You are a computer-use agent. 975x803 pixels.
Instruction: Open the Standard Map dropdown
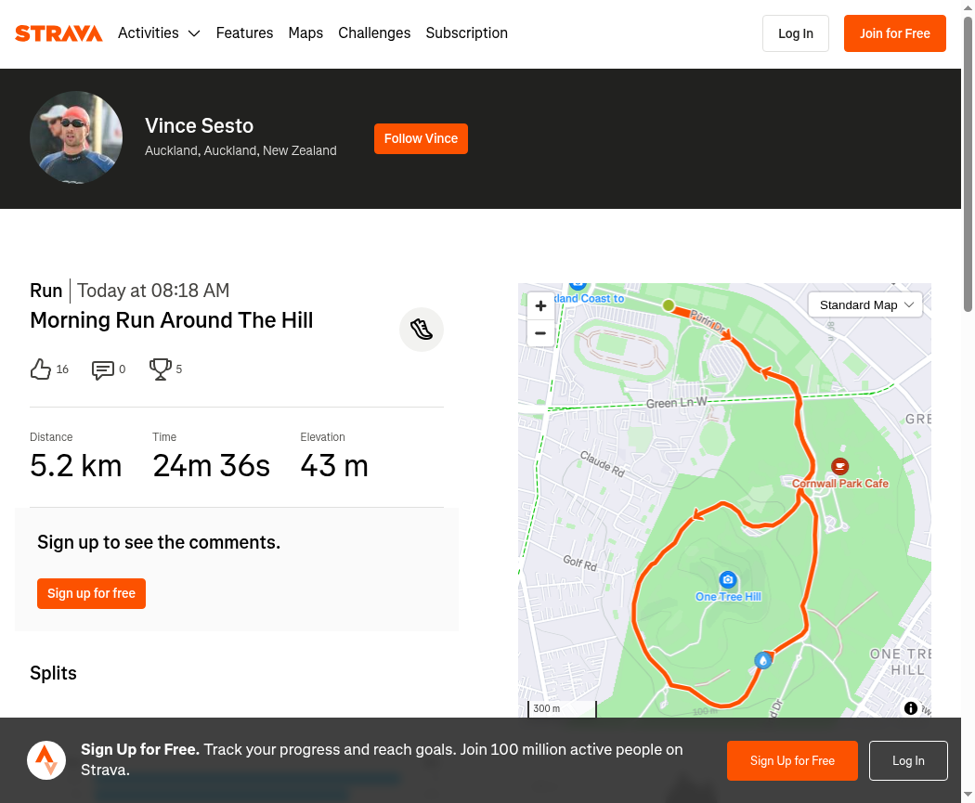tap(864, 305)
